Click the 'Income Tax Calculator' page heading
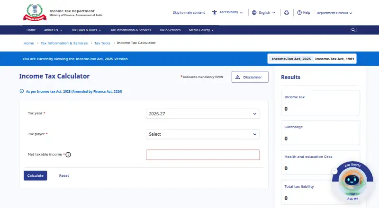The height and width of the screenshot is (208, 379). 54,76
